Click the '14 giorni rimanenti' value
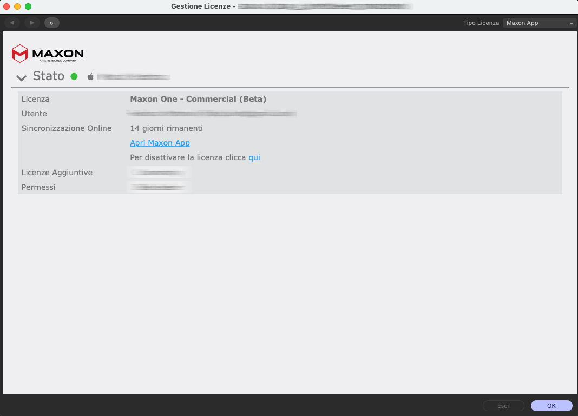Image resolution: width=578 pixels, height=416 pixels. click(166, 128)
